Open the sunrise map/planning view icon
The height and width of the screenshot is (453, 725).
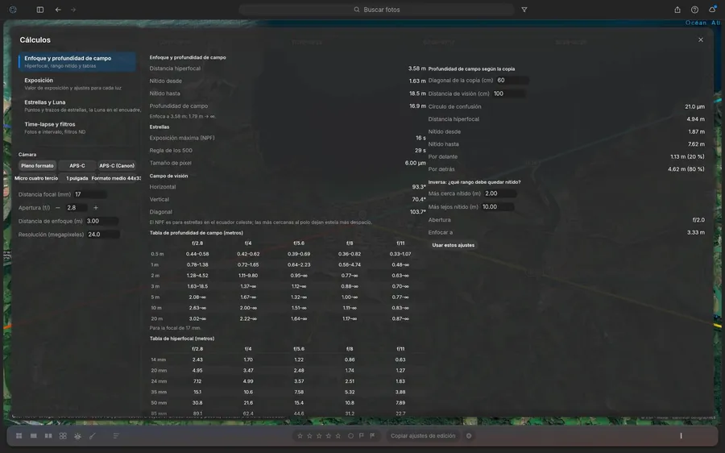[77, 436]
